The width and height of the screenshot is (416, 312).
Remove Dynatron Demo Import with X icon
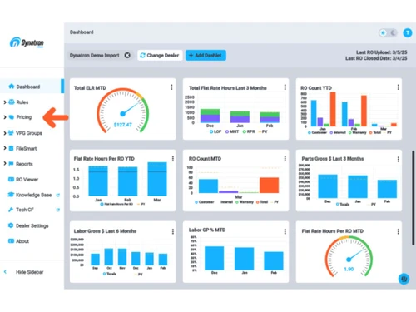[x=127, y=55]
